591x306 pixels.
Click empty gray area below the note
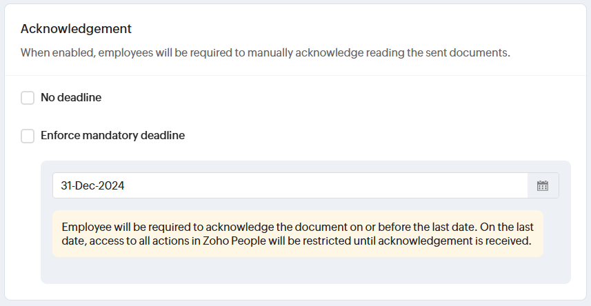[x=305, y=270]
